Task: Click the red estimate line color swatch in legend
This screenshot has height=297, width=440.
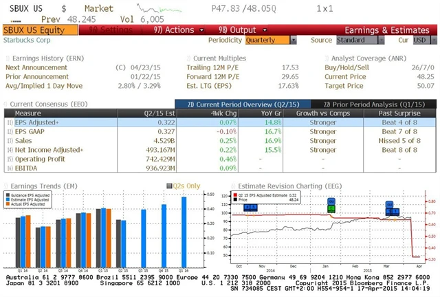Action: click(x=235, y=195)
